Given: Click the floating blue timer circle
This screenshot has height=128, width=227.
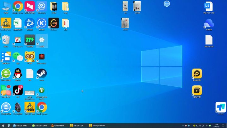Looking at the screenshot, I should pos(167,3).
